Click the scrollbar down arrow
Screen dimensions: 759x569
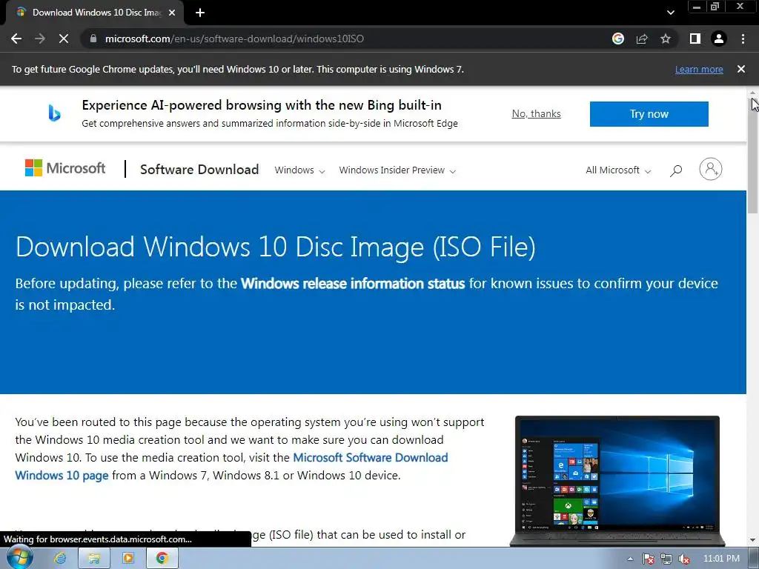coord(752,540)
